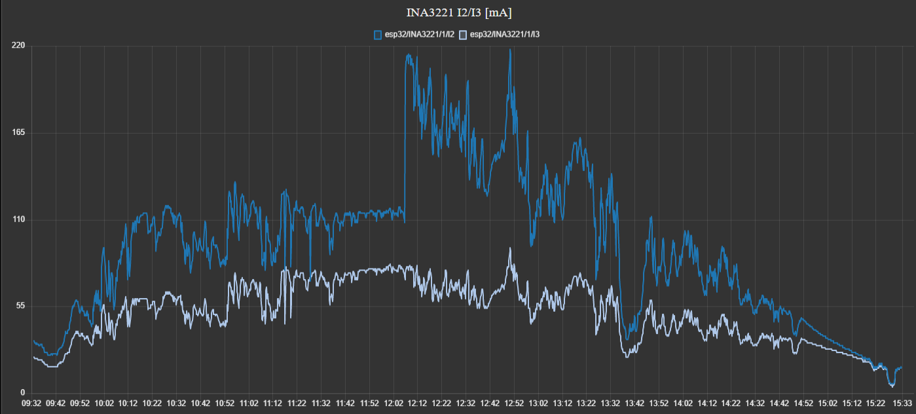Click the 13:52 time axis label
Image resolution: width=916 pixels, height=414 pixels.
(659, 404)
